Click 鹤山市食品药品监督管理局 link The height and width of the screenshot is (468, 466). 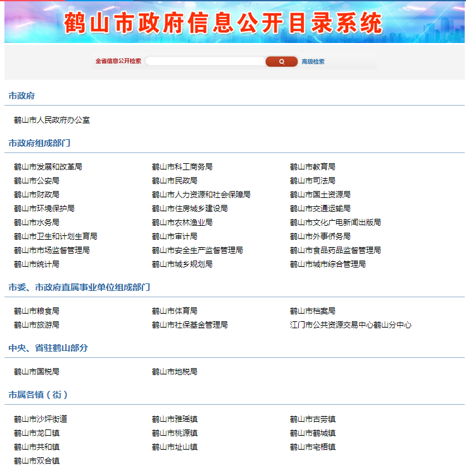[336, 250]
